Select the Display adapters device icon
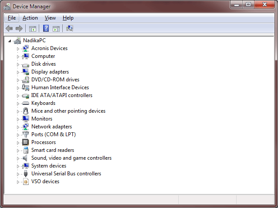Image resolution: width=278 pixels, height=208 pixels. (25, 72)
